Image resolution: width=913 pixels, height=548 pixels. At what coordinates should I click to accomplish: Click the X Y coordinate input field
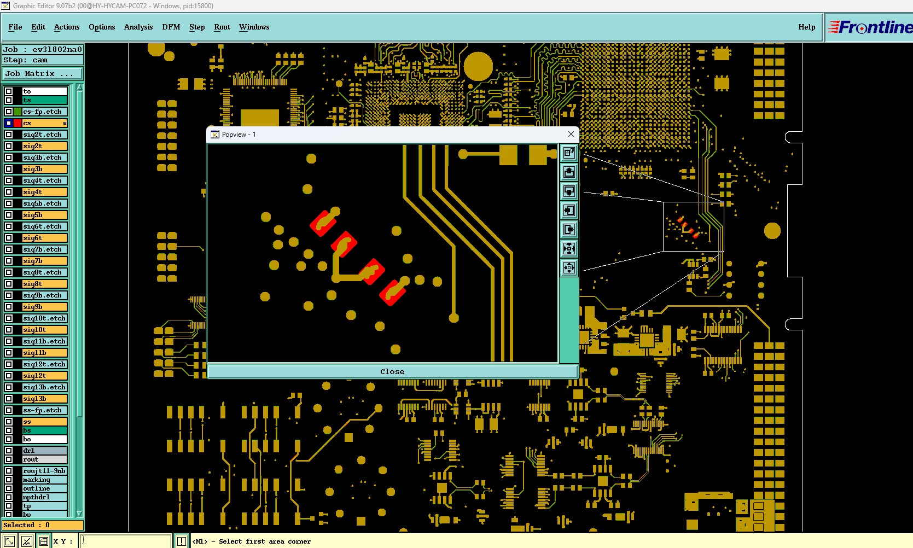tap(126, 541)
